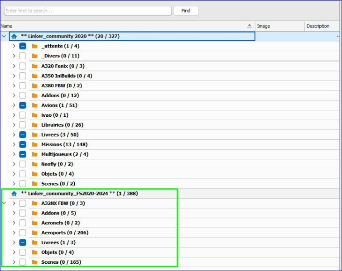Image resolution: width=342 pixels, height=271 pixels.
Task: Toggle the Livrees (1 / 3) checkbox
Action: point(23,242)
